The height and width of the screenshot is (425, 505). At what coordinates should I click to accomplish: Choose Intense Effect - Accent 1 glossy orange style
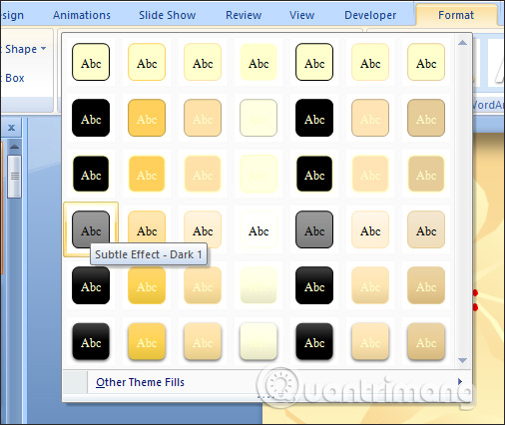(147, 341)
